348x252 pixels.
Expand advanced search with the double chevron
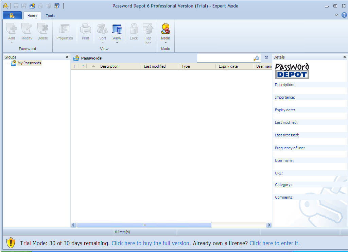(x=266, y=57)
